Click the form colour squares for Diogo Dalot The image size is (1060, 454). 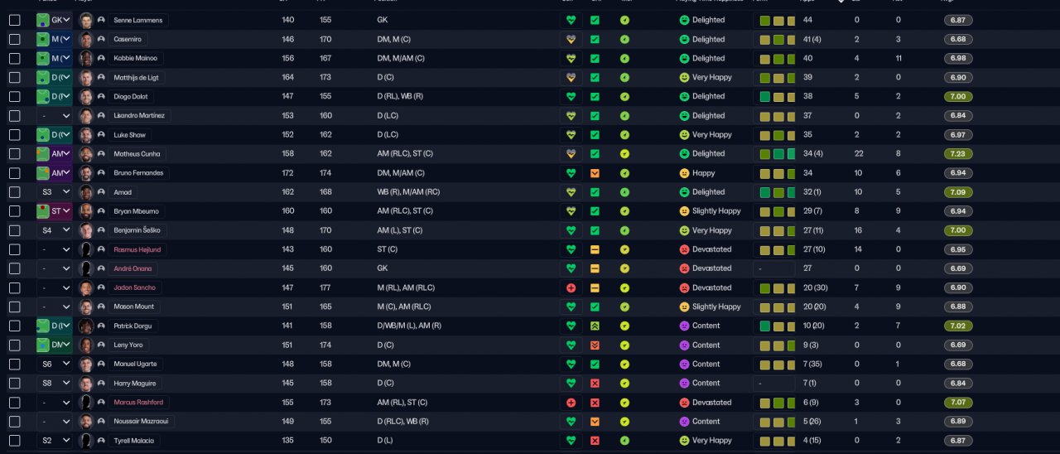(x=777, y=97)
